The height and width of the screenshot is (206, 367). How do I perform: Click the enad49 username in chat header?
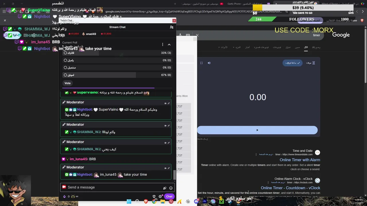91,34
